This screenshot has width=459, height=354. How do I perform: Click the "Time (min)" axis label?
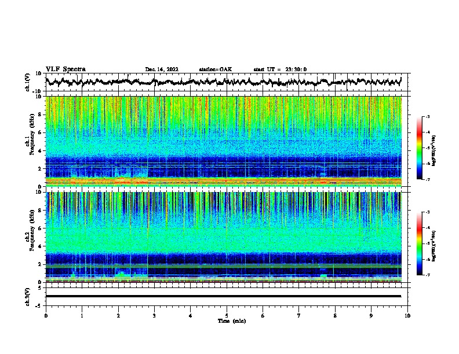(232, 321)
